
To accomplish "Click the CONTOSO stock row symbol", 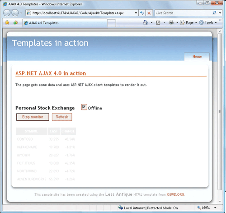I will tap(25, 139).
